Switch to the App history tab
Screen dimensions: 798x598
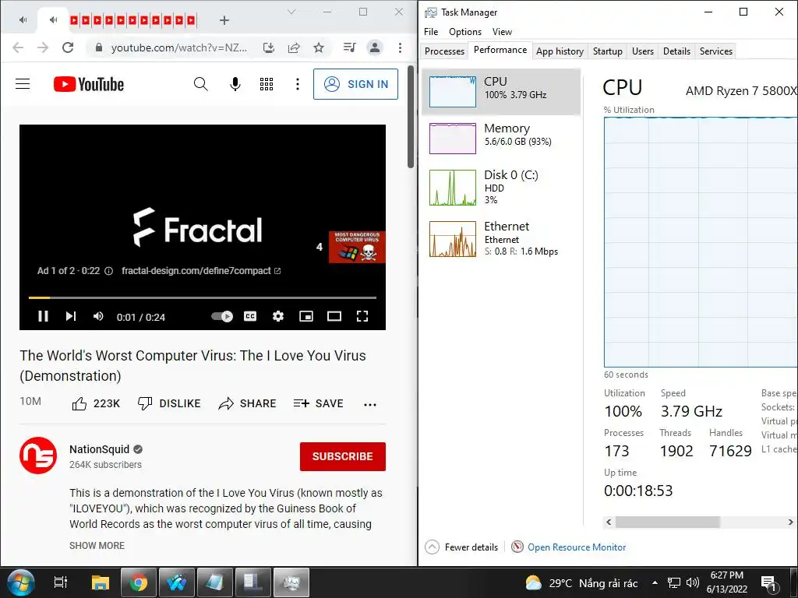coord(560,51)
